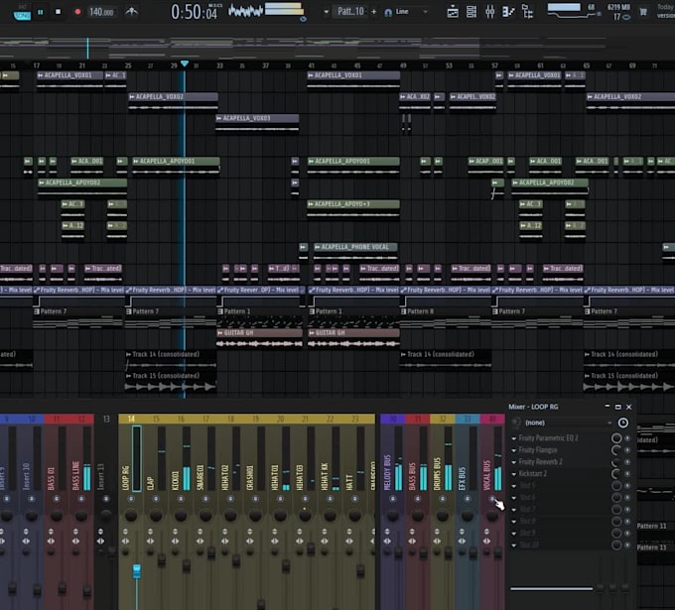Image resolution: width=675 pixels, height=610 pixels.
Task: Open the Fruity Reeverb 2 plugin
Action: (x=541, y=461)
